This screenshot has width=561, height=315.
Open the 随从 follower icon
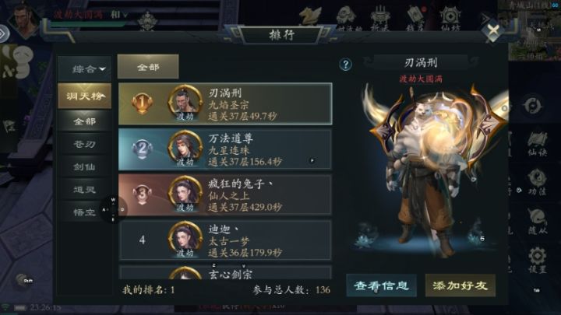click(x=537, y=222)
